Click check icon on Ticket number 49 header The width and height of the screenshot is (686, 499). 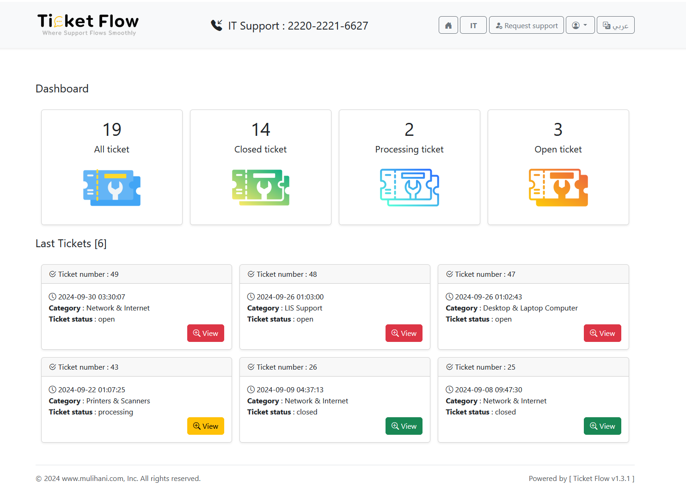(53, 274)
